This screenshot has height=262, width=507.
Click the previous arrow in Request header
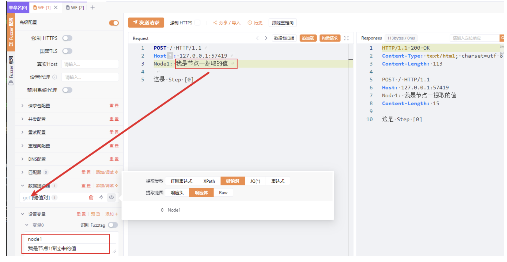point(257,38)
